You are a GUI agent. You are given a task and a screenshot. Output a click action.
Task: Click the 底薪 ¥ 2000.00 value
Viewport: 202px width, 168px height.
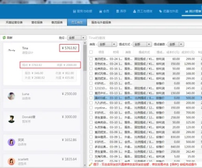click(67, 65)
